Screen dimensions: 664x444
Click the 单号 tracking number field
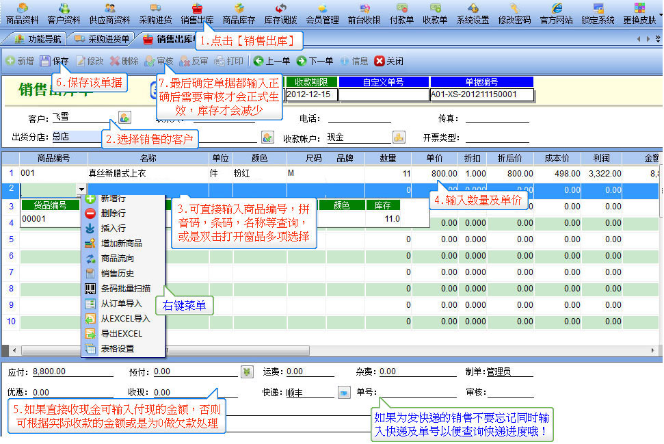point(417,393)
